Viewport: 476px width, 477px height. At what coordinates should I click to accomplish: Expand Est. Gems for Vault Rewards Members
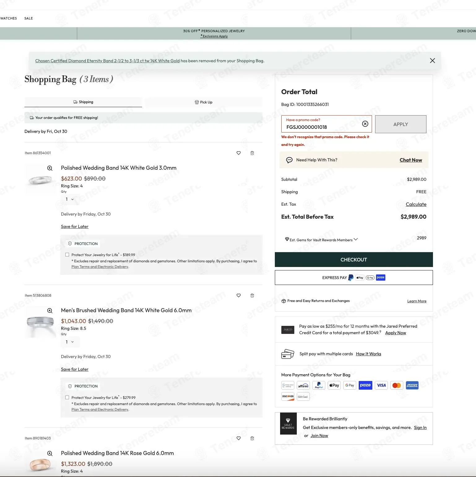point(321,240)
